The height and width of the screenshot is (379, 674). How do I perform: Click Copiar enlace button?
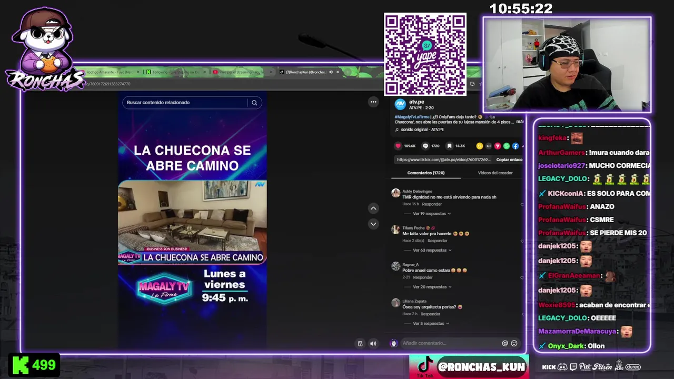509,159
